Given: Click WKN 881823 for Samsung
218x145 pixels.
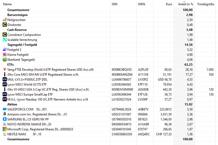Looking at the screenshot, I should point(143,119).
